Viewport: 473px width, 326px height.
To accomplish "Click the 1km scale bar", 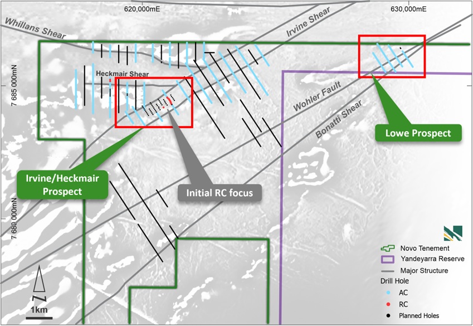I will click(38, 317).
